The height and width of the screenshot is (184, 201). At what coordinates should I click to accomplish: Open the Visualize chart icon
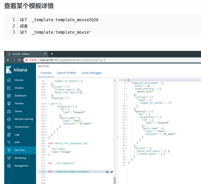click(x=9, y=88)
